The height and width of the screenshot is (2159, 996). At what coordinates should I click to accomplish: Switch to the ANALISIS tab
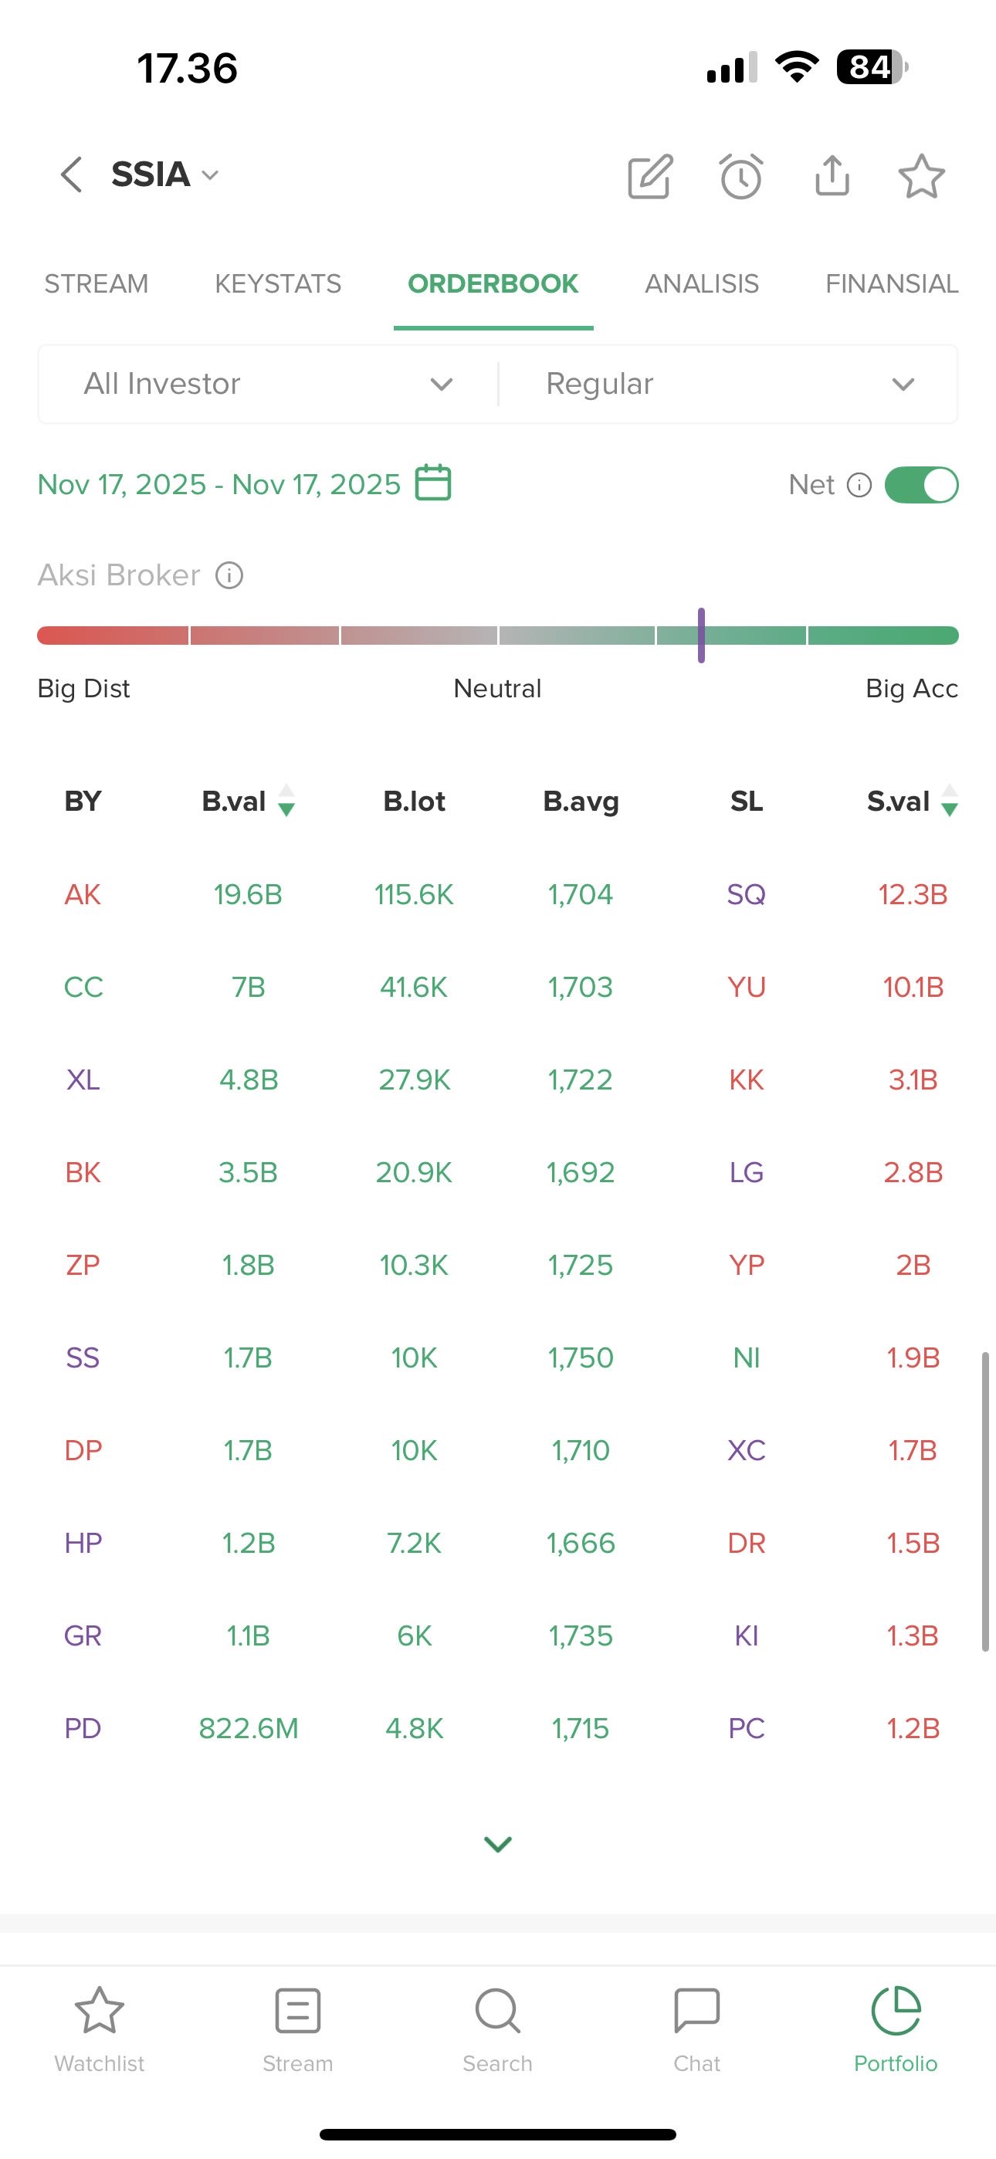702,284
